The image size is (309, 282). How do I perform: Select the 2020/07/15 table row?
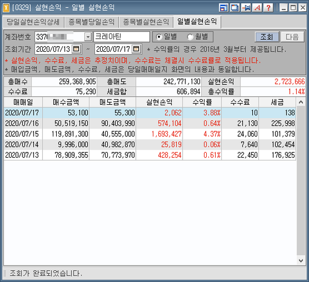click(x=150, y=134)
